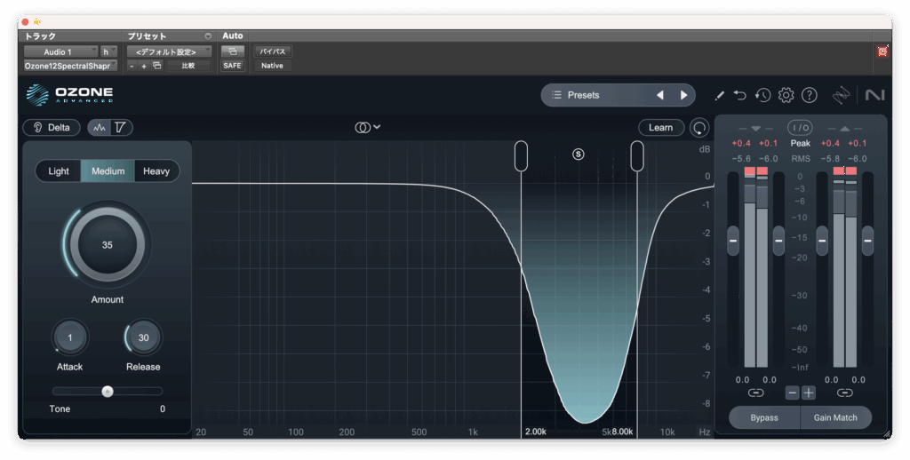The height and width of the screenshot is (460, 910).
Task: Click the help question mark icon
Action: 809,95
